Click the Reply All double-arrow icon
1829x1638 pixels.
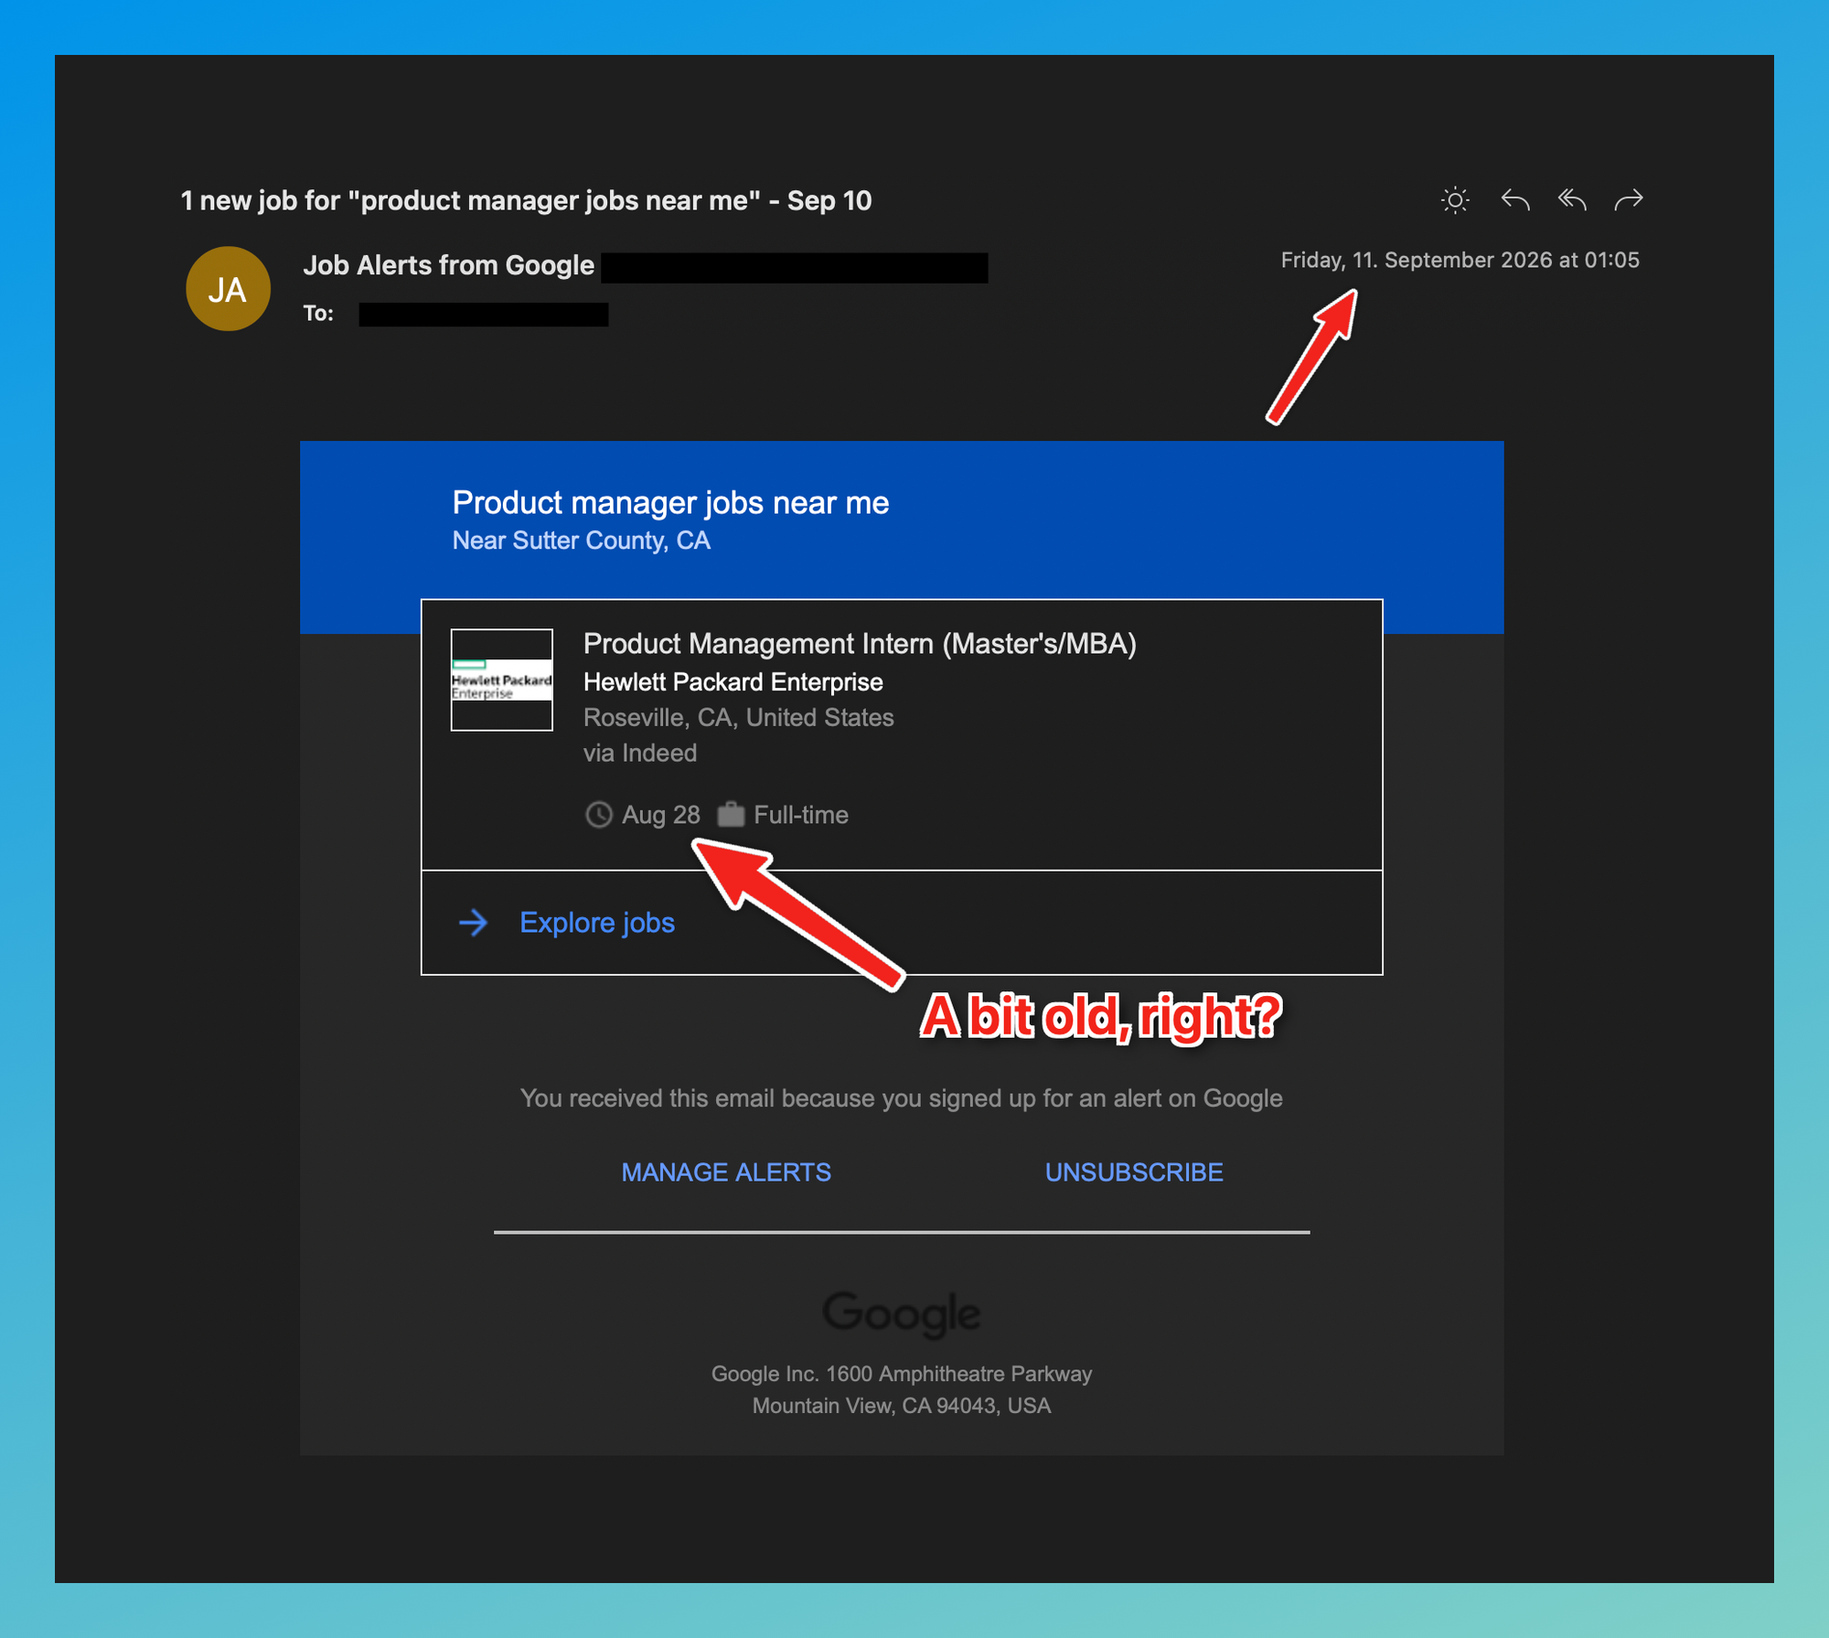coord(1572,199)
